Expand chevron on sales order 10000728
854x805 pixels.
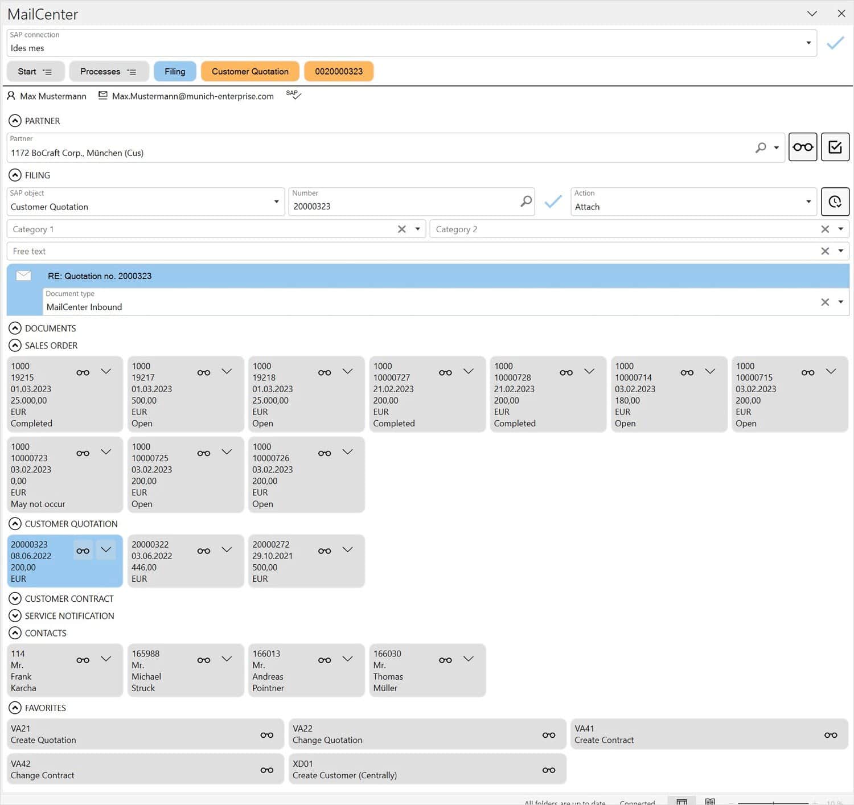coord(589,372)
